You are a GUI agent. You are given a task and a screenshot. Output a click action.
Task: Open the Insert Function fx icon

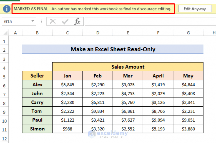tap(77, 21)
